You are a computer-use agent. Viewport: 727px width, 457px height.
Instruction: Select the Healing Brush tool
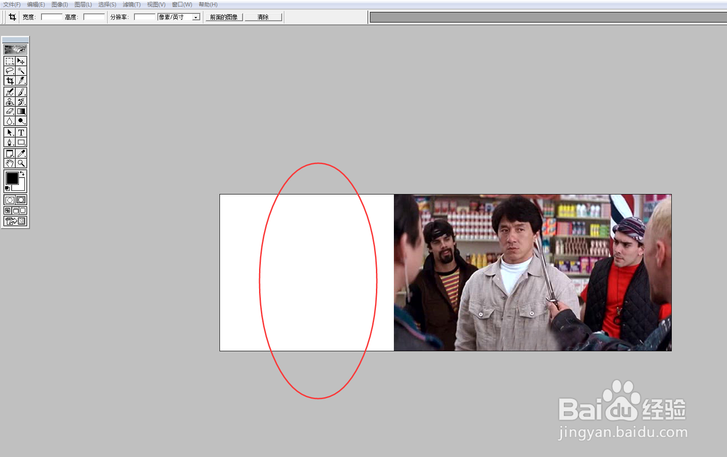[x=10, y=92]
